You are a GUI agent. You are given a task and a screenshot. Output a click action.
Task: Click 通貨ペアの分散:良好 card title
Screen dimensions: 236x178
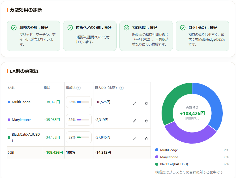tap(93, 27)
